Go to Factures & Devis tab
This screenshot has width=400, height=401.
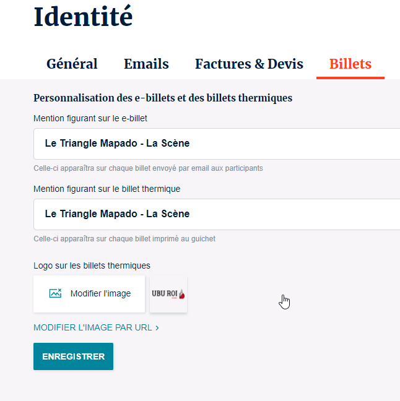[x=249, y=64]
